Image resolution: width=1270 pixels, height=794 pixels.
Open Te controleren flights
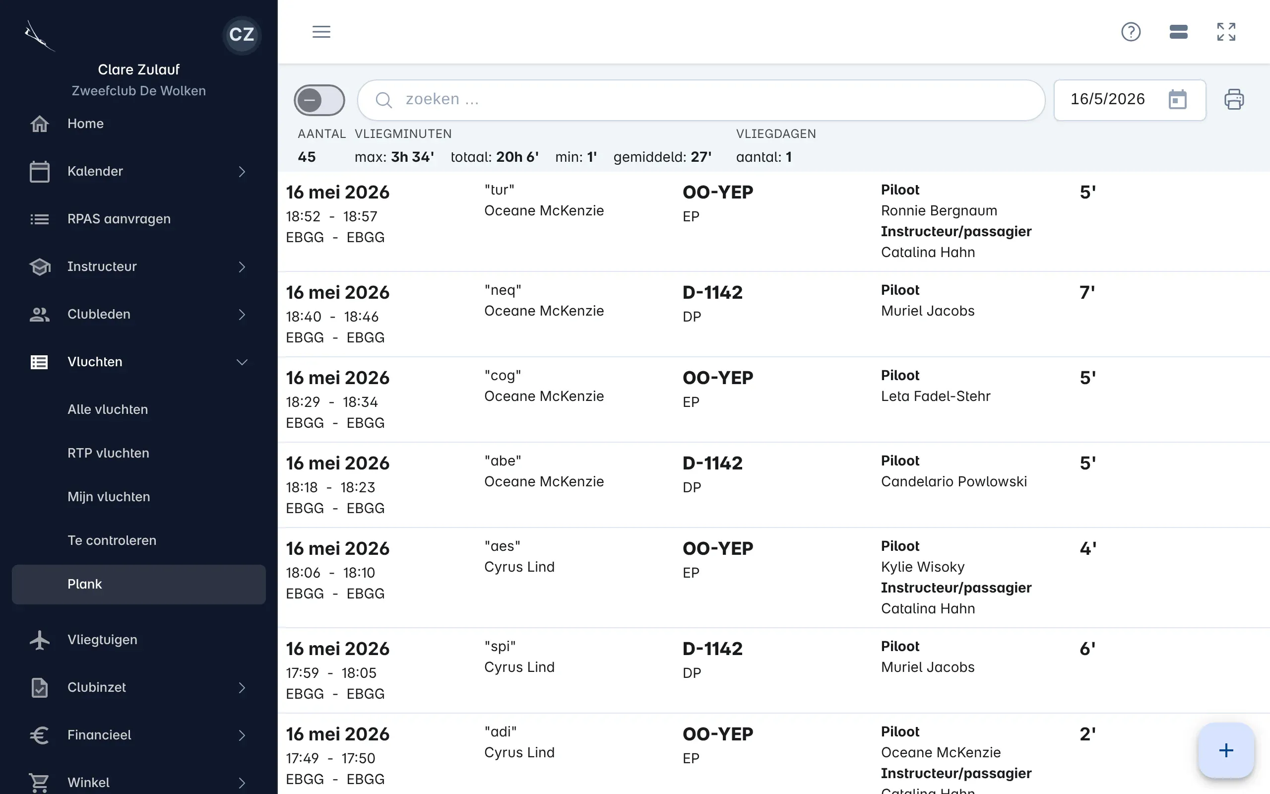pyautogui.click(x=138, y=540)
